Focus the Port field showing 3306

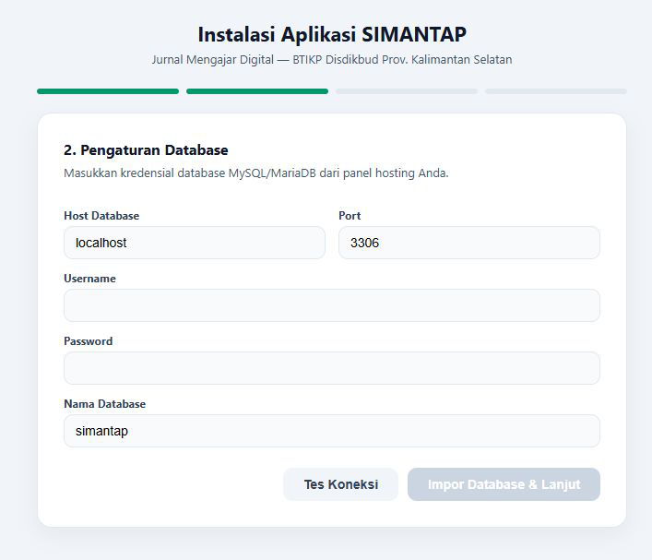[x=469, y=243]
